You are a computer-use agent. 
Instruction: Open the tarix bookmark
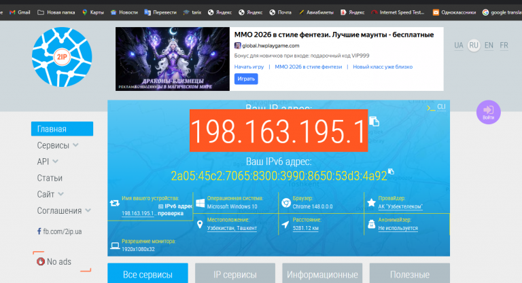click(x=192, y=12)
